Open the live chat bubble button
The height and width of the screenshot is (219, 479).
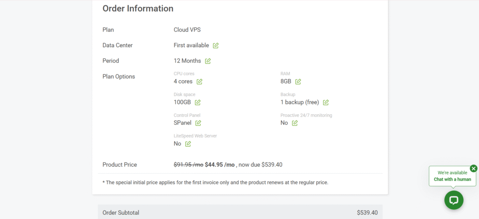click(453, 200)
